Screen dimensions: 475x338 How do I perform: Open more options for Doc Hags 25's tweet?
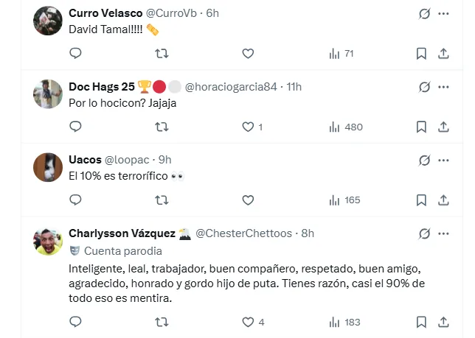pos(443,86)
